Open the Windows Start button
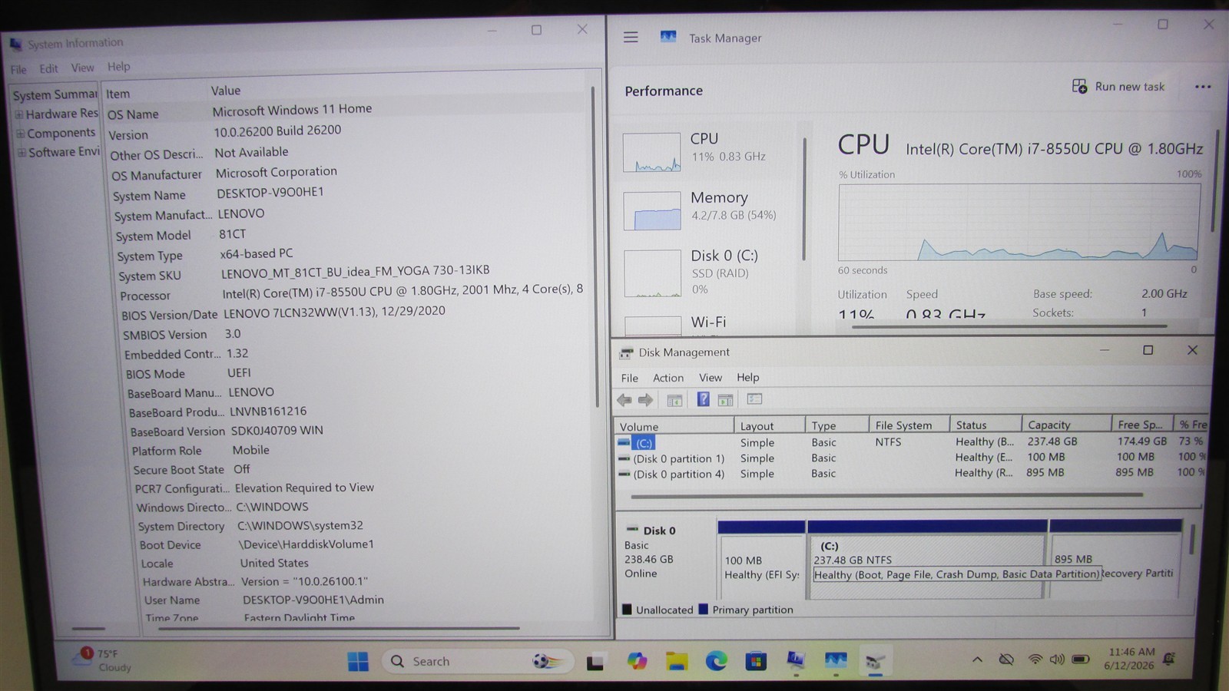The image size is (1229, 691). [x=358, y=661]
